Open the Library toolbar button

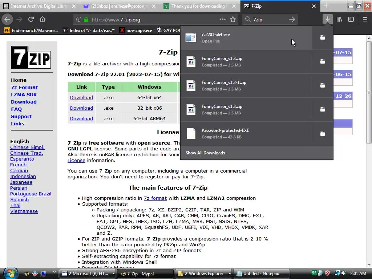(339, 20)
